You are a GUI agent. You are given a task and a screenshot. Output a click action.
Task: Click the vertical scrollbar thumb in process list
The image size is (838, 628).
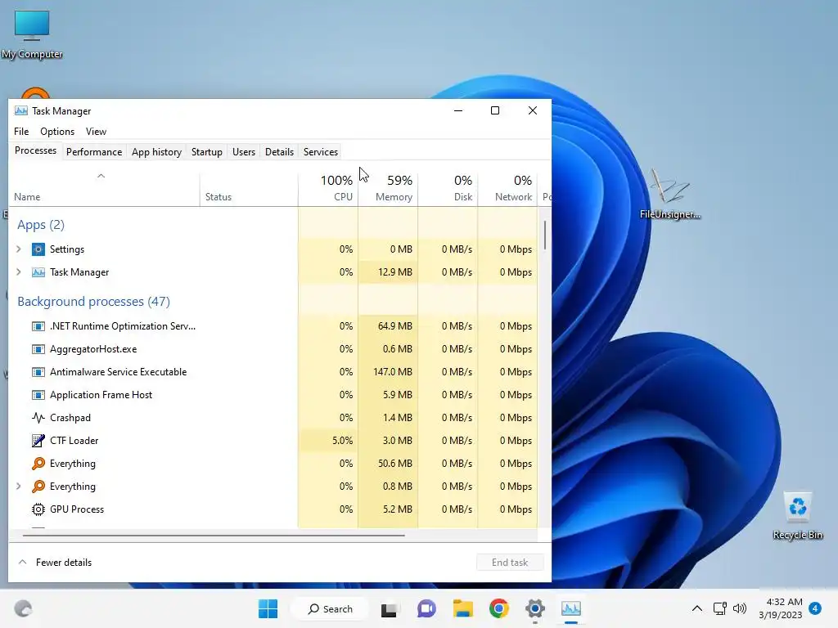[x=544, y=235]
